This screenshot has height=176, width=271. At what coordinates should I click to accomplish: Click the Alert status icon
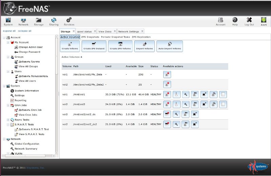(264, 22)
